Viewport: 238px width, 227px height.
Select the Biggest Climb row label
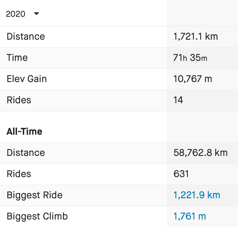[37, 216]
